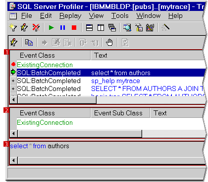Click the window document icon left of File
Image resolution: width=208 pixels, height=182 pixels.
[x=13, y=16]
